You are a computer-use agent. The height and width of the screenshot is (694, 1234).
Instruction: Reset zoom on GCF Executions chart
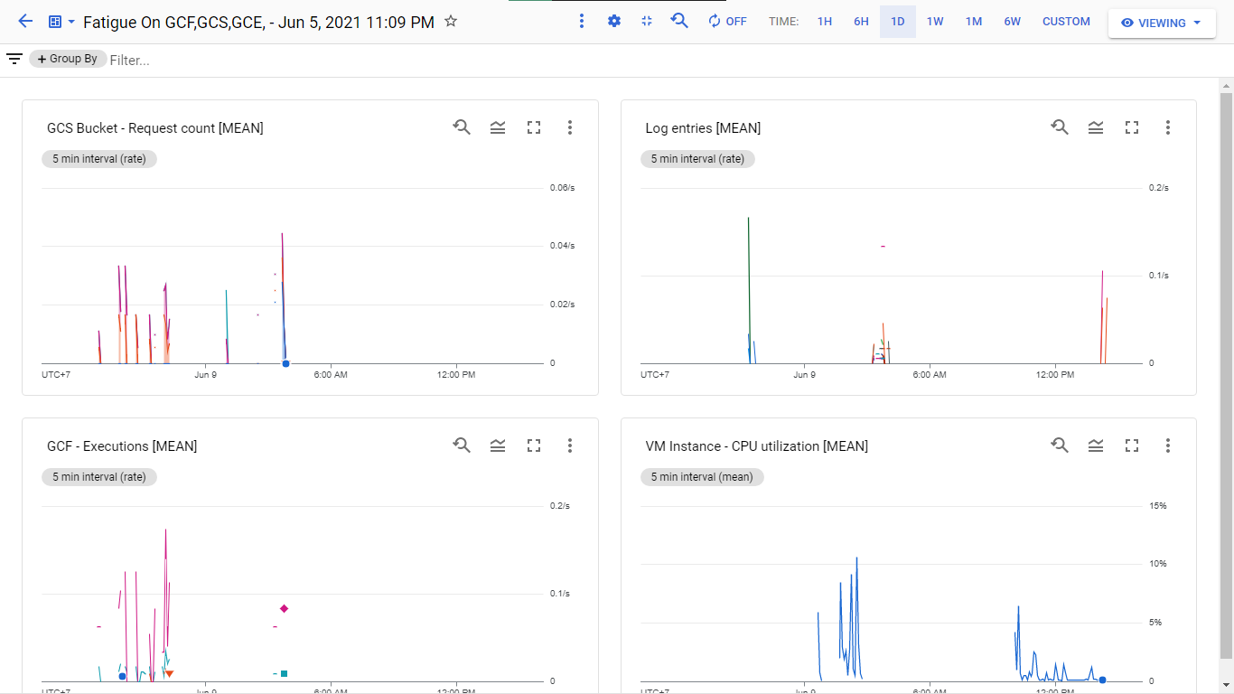pos(462,445)
